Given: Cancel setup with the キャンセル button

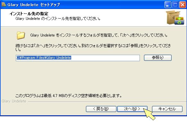Looking at the screenshot, I should pyautogui.click(x=167, y=109).
